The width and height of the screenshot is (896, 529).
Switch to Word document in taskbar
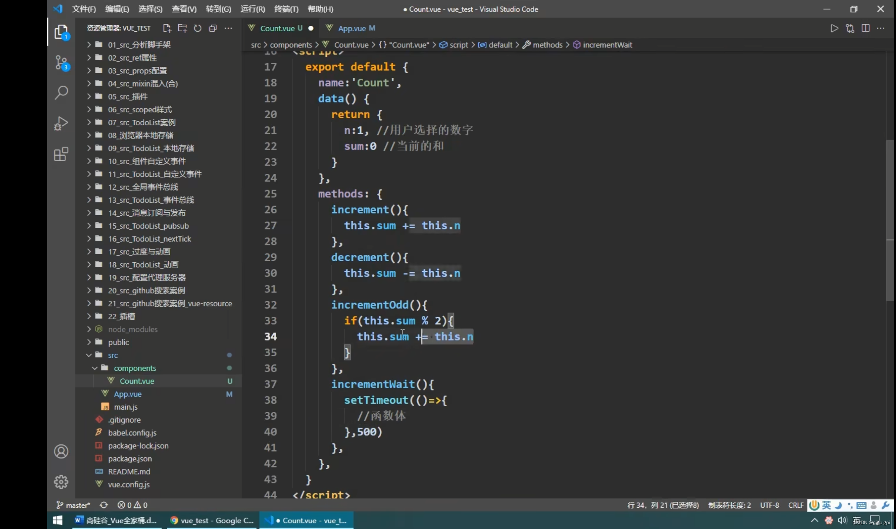coord(117,520)
